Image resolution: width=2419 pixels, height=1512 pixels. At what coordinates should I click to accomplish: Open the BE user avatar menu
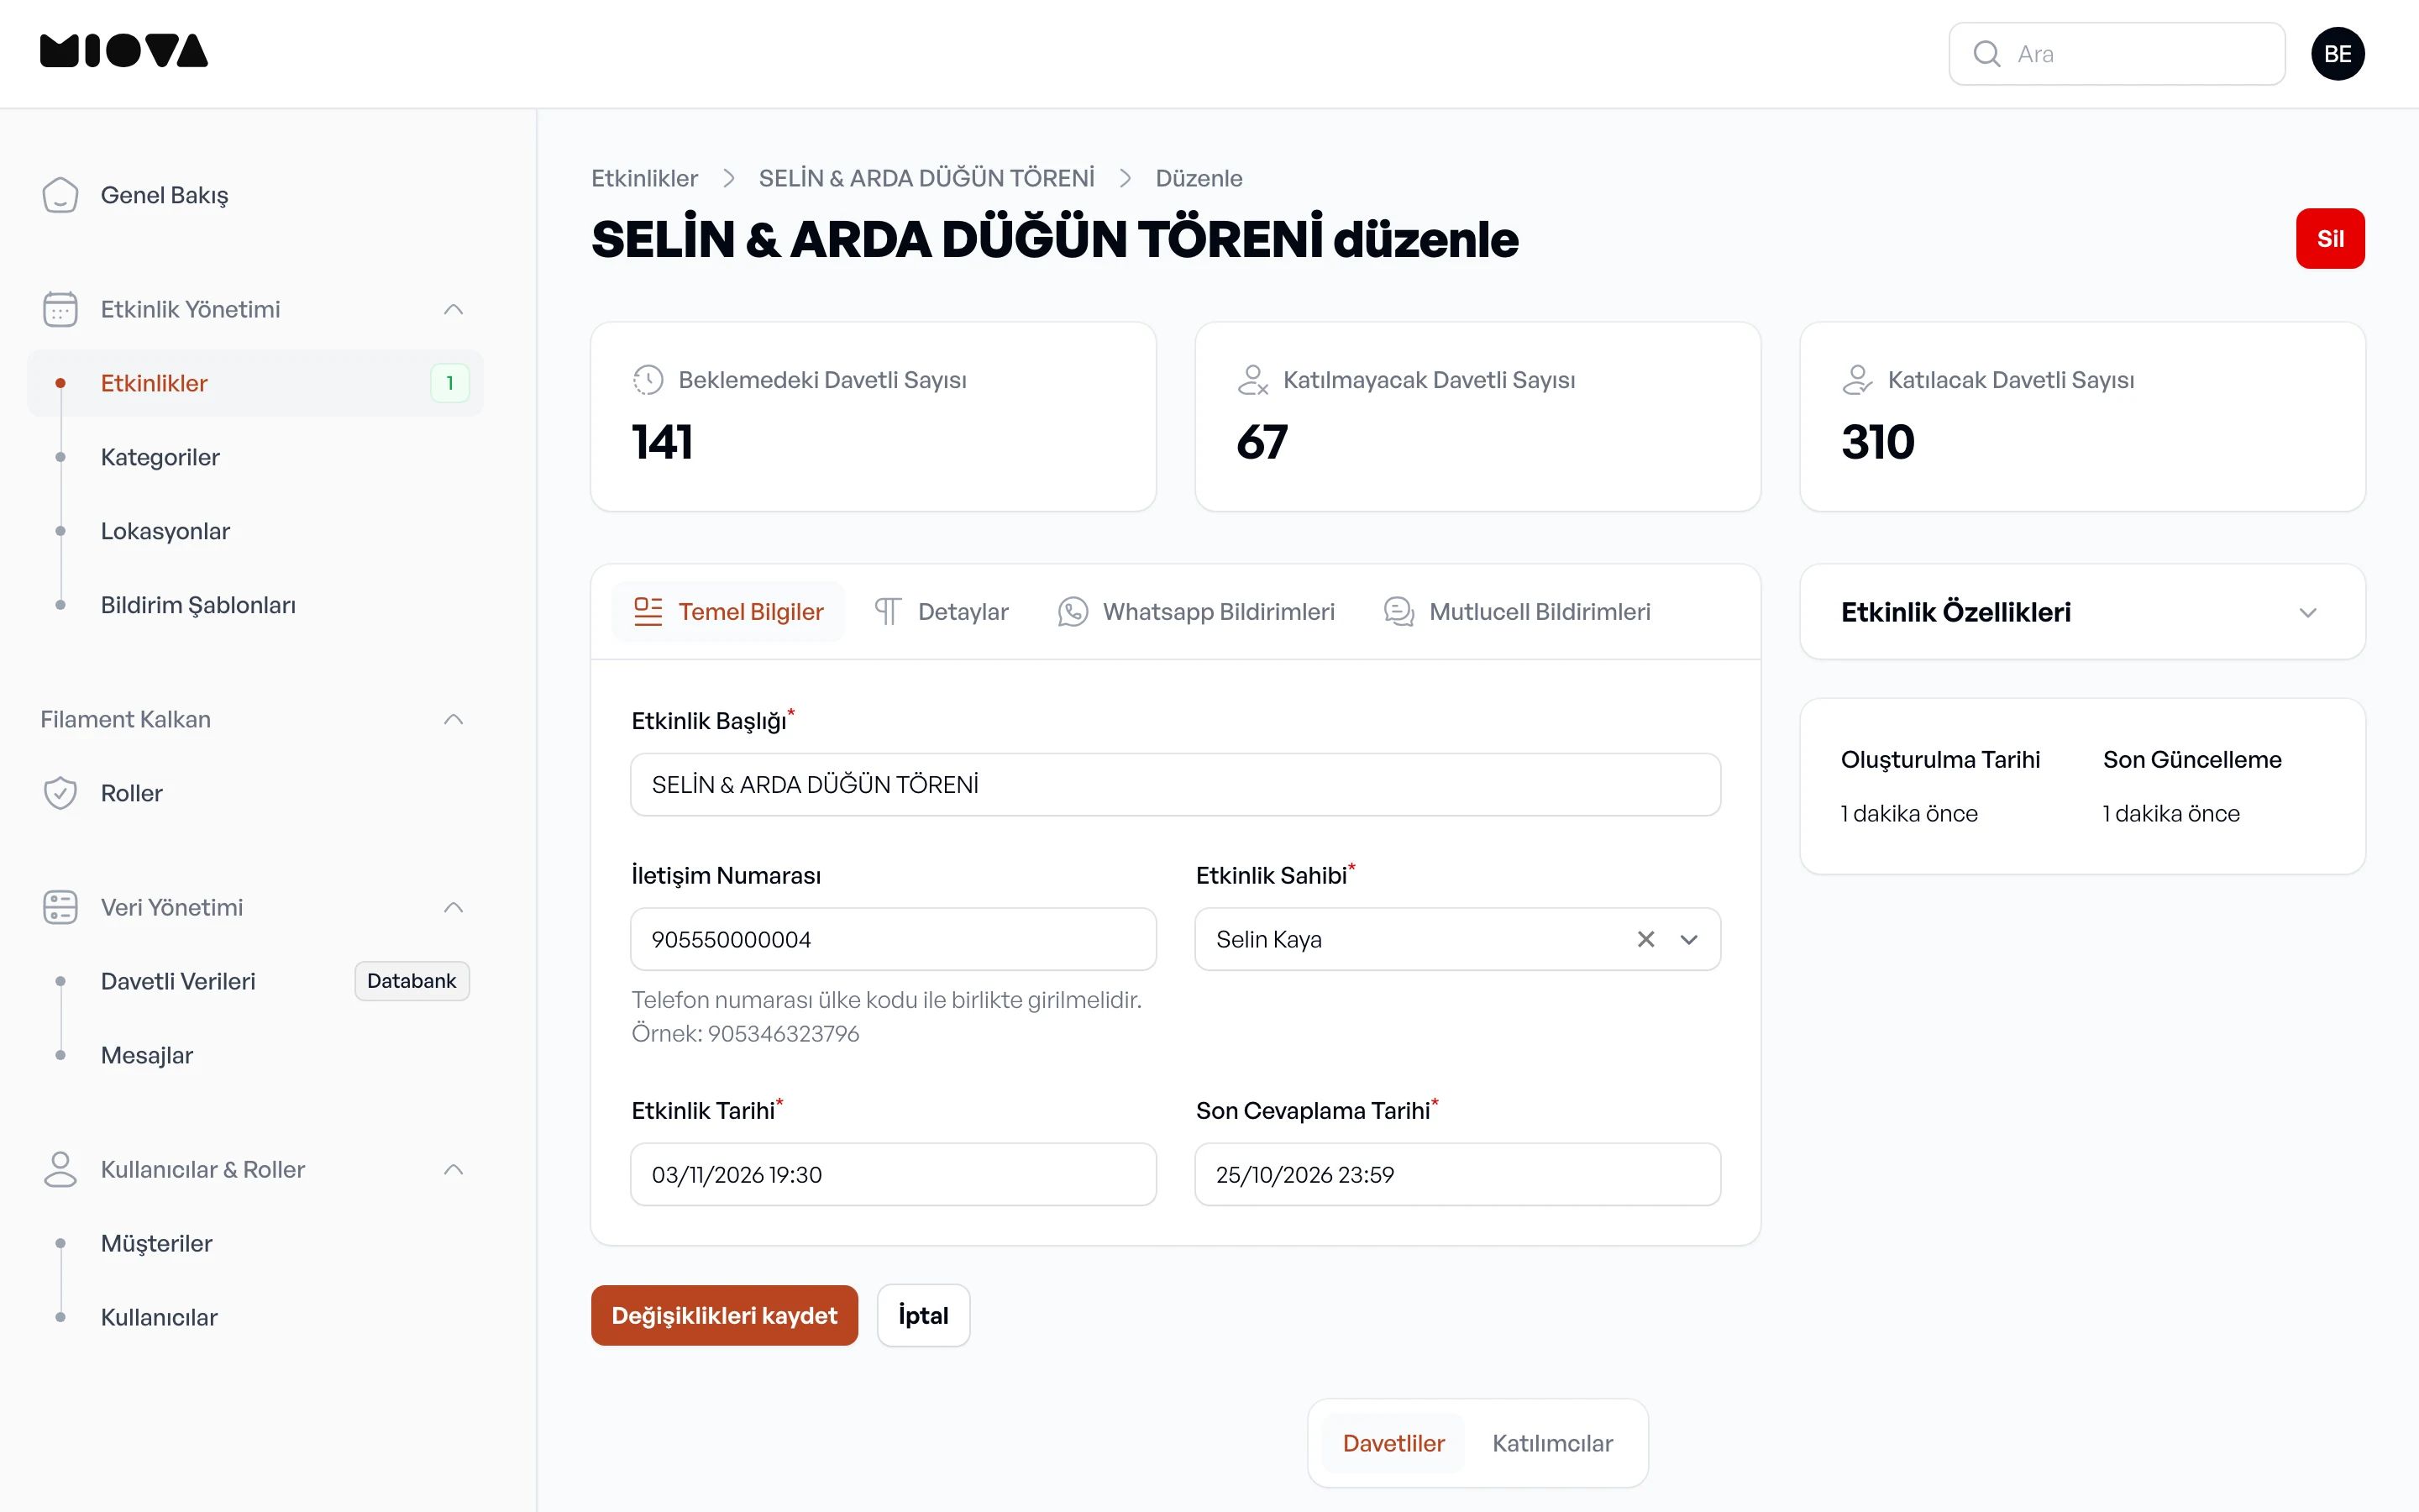[x=2337, y=54]
